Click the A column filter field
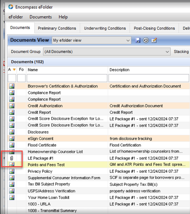190x214 pixels. click(x=12, y=78)
